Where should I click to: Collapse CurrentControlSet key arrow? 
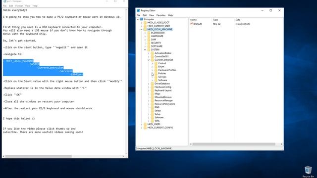(x=149, y=60)
